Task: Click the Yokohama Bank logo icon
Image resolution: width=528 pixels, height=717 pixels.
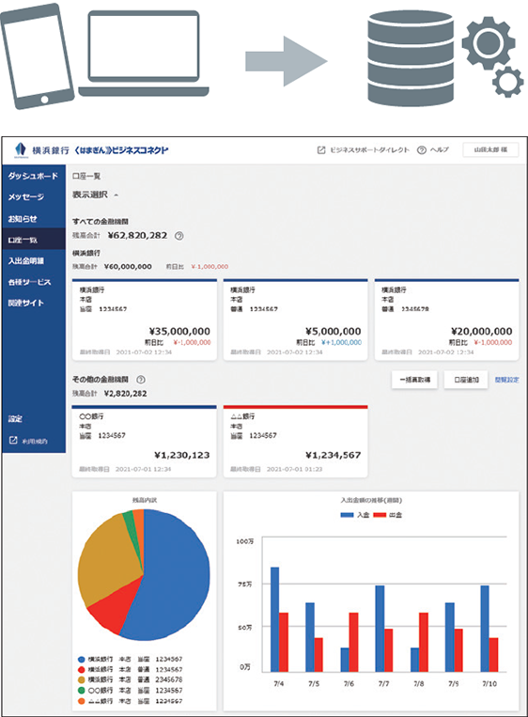Action: coord(20,149)
